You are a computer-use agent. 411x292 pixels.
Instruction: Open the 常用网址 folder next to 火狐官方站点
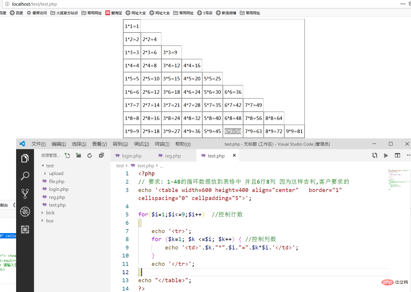coord(92,13)
